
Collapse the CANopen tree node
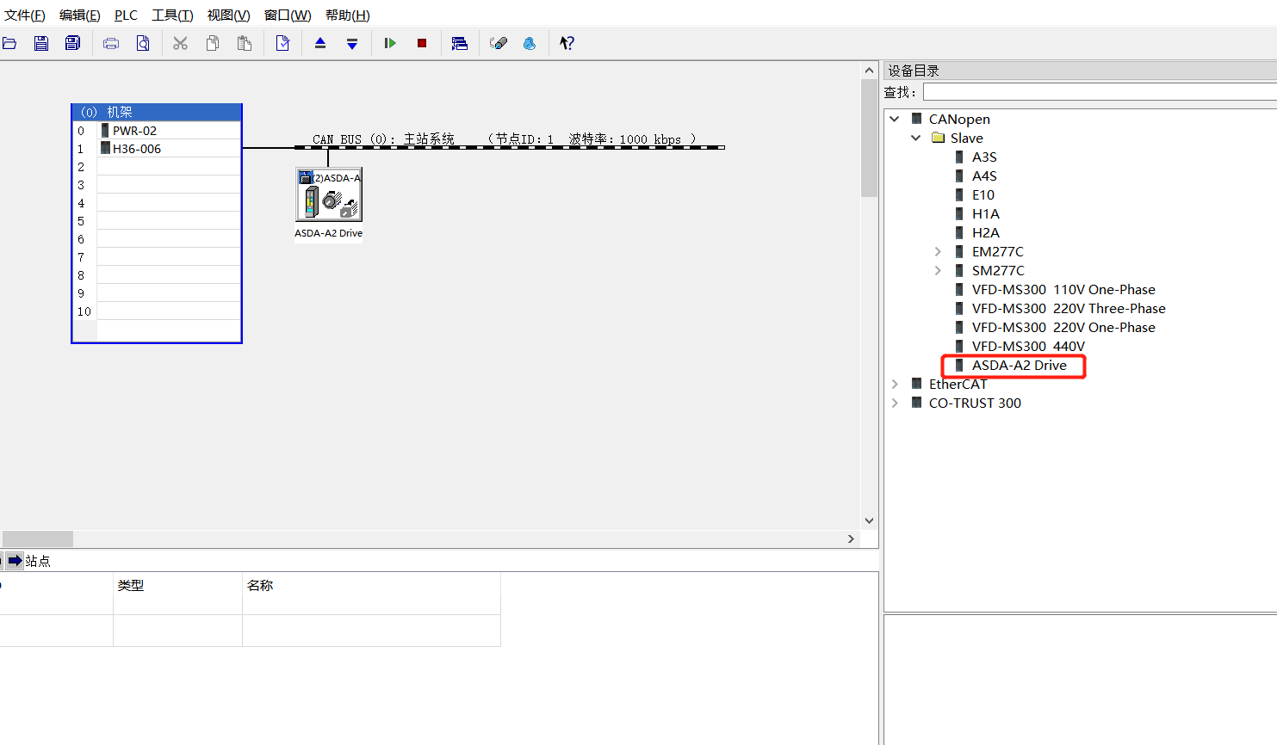tap(895, 119)
